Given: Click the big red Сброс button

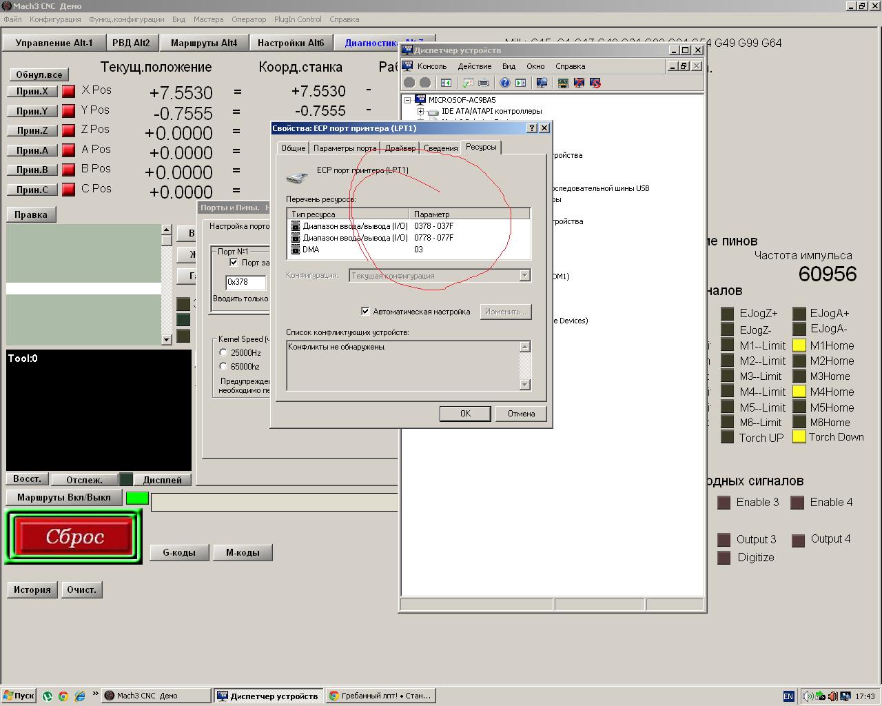Looking at the screenshot, I should (x=74, y=536).
